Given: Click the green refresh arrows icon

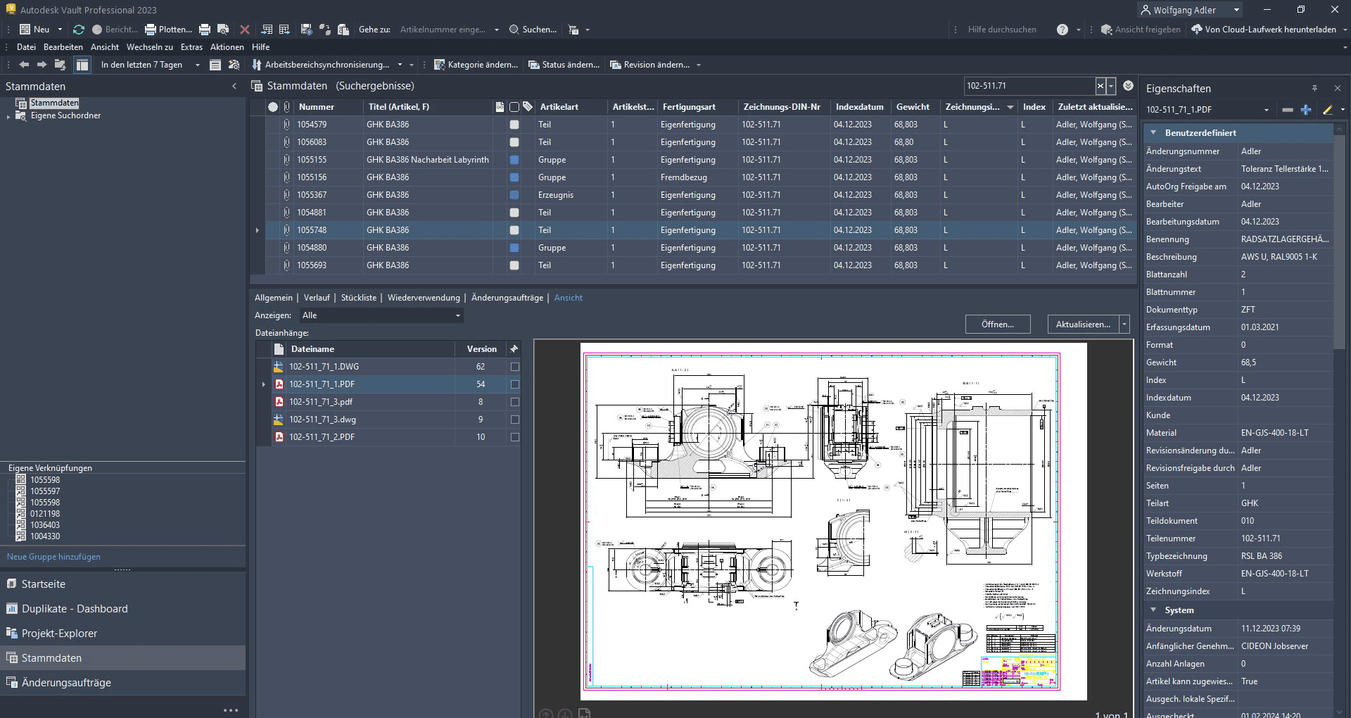Looking at the screenshot, I should 79,30.
